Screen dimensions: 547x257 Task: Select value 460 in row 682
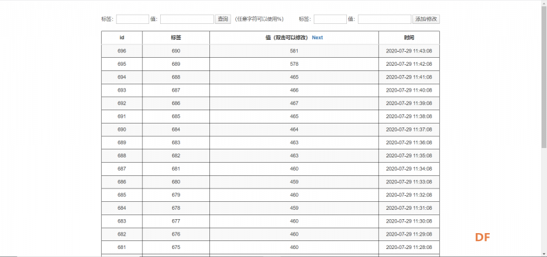click(294, 234)
